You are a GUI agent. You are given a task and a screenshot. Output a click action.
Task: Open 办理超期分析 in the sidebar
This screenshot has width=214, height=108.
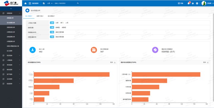coord(11,42)
